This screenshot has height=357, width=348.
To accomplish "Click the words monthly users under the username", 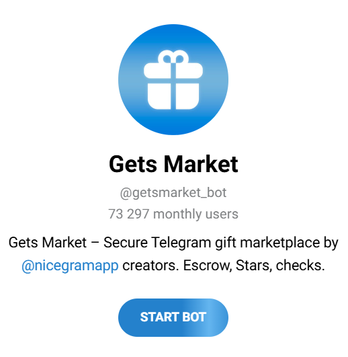I will [195, 214].
